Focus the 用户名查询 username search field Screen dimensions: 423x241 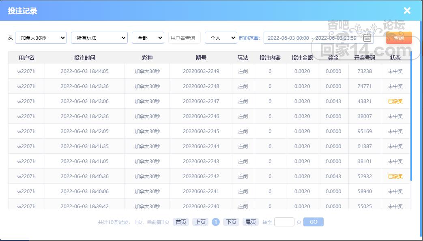[x=185, y=38]
